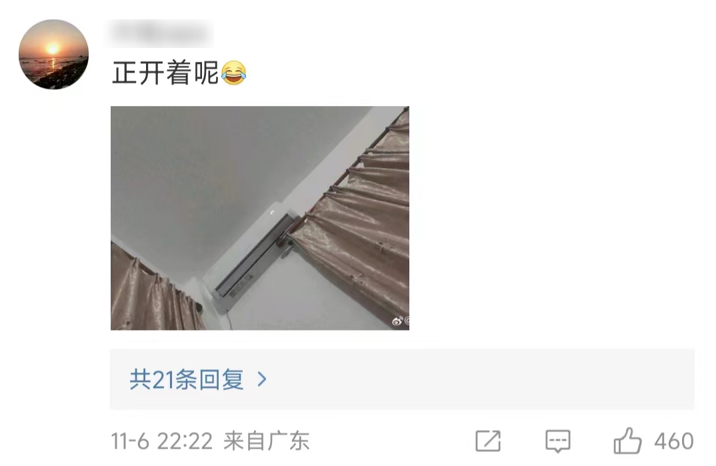Image resolution: width=716 pixels, height=466 pixels.
Task: Like the comment with thumbs-up icon
Action: [x=627, y=441]
